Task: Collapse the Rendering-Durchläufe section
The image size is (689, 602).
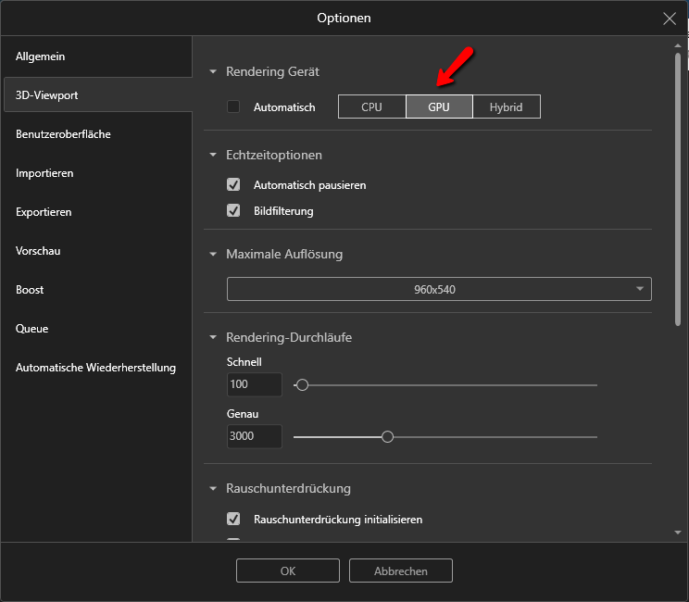Action: tap(213, 338)
